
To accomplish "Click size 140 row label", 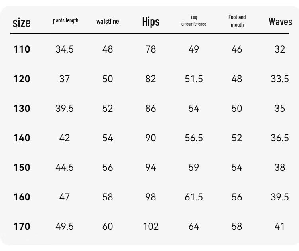I will point(22,138).
